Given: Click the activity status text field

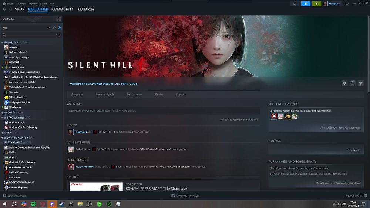Looking at the screenshot, I should tap(164, 111).
